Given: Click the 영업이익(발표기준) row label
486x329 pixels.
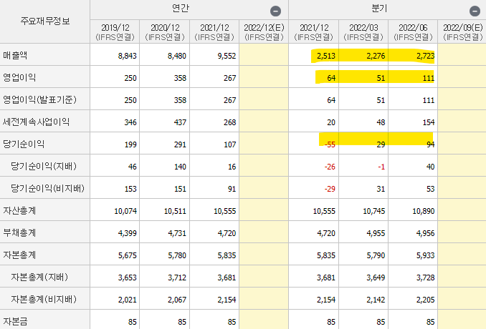Looking at the screenshot, I should pos(39,99).
